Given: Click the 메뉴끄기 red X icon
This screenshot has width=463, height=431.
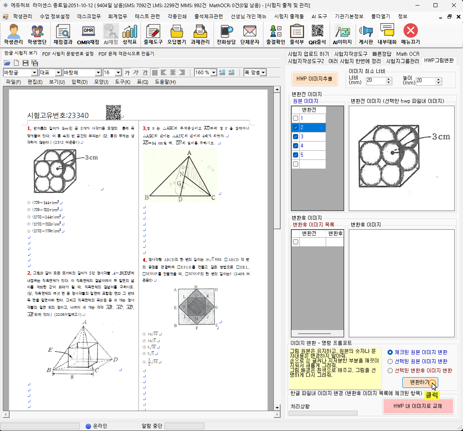Looking at the screenshot, I should 410,34.
